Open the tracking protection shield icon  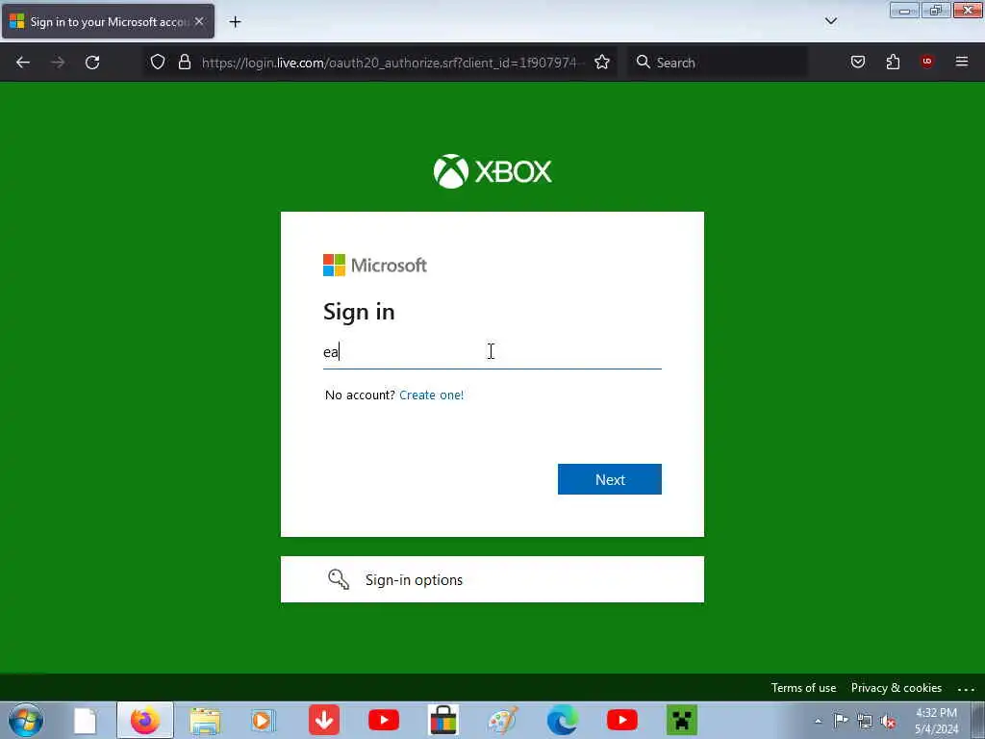point(158,62)
